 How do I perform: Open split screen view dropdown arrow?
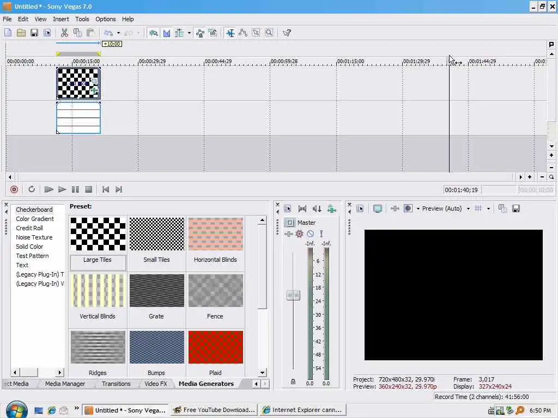[418, 208]
